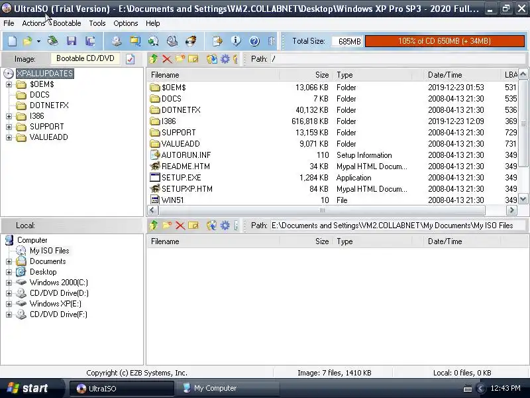
Task: Click the Open CD/DVD toolbar icon
Action: [52, 41]
